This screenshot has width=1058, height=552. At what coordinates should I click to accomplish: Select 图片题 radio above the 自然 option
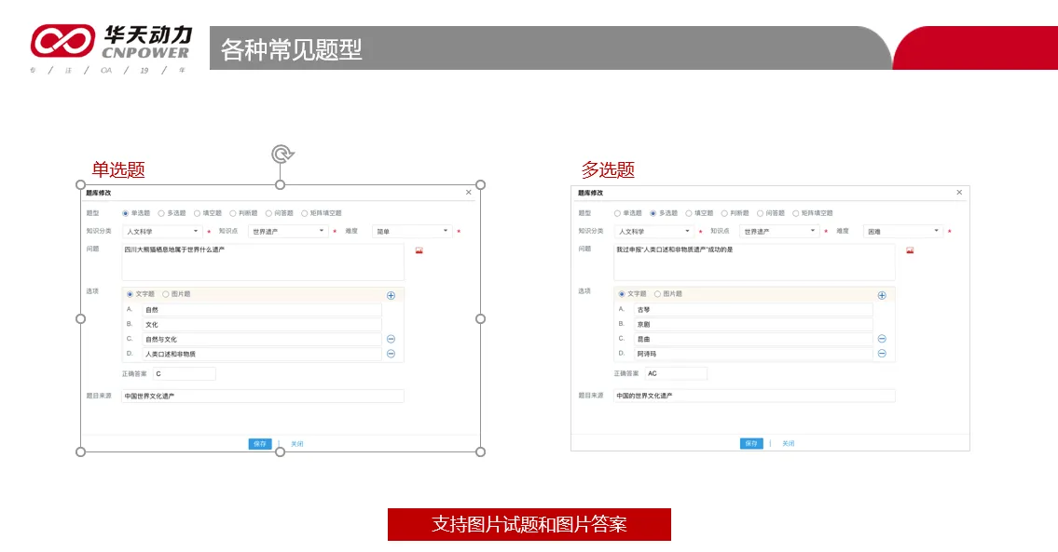166,294
